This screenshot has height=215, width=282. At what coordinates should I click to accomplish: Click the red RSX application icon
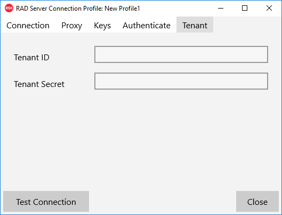(9, 9)
